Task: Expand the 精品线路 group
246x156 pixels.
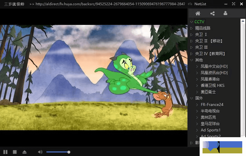Action: coord(192,28)
